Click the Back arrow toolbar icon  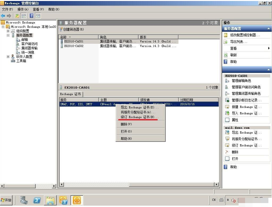(x=3, y=16)
